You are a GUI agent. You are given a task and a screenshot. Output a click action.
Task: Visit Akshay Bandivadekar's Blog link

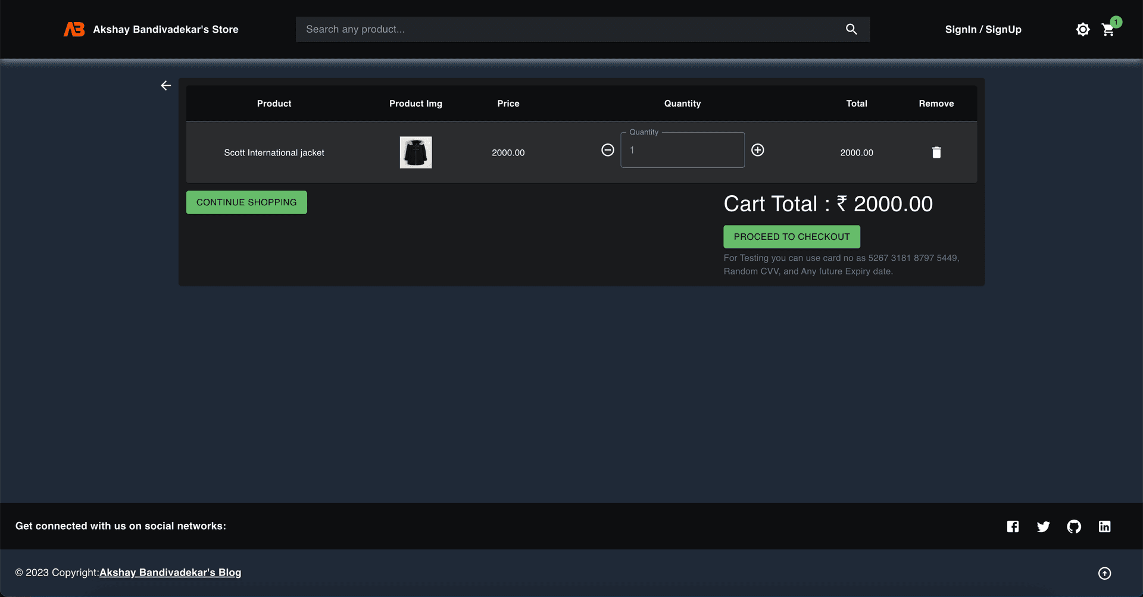(x=170, y=573)
